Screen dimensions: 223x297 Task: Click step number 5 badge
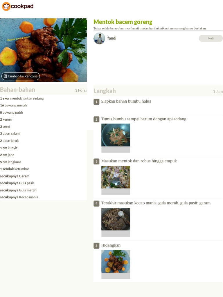(96, 246)
